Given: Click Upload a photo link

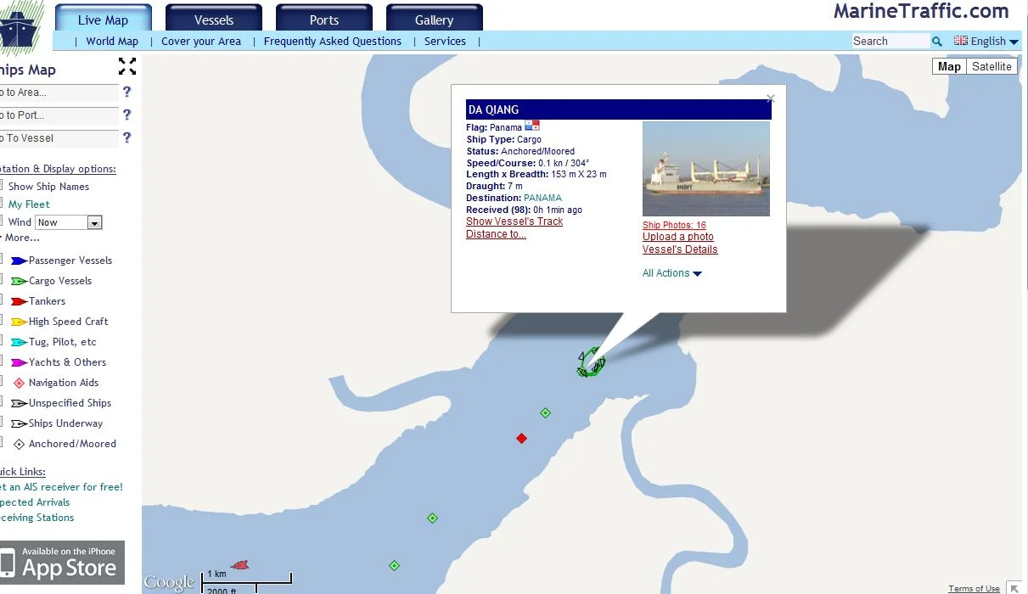Looking at the screenshot, I should 678,237.
